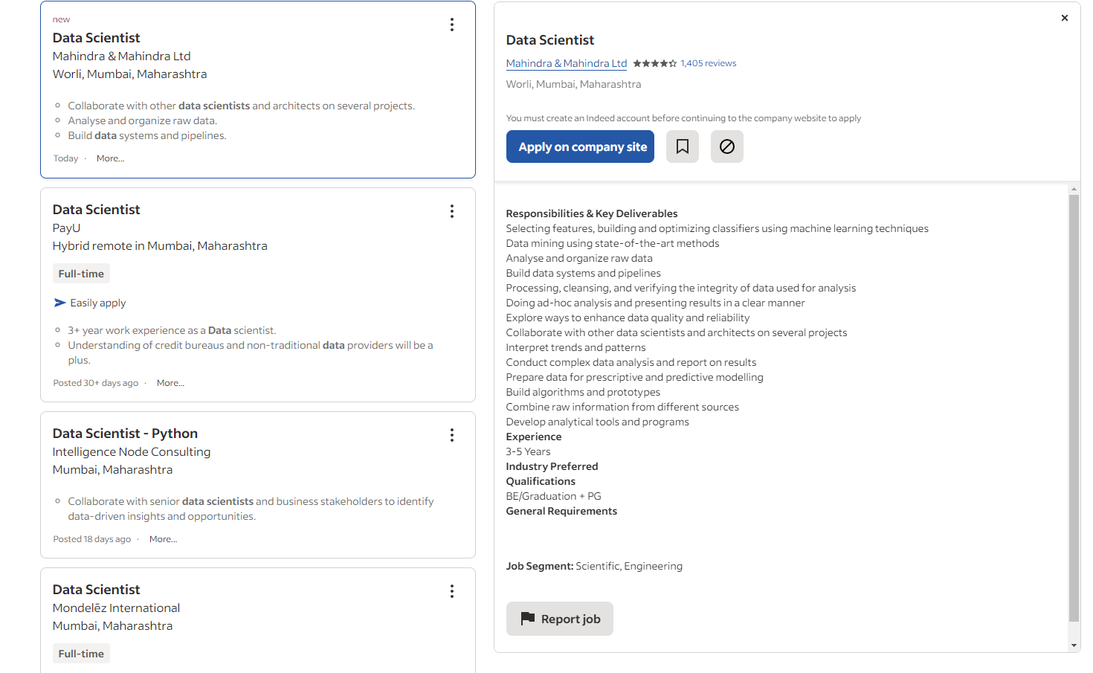Image resolution: width=1093 pixels, height=673 pixels.
Task: Click the job description scrollbar down arrow
Action: coord(1073,645)
